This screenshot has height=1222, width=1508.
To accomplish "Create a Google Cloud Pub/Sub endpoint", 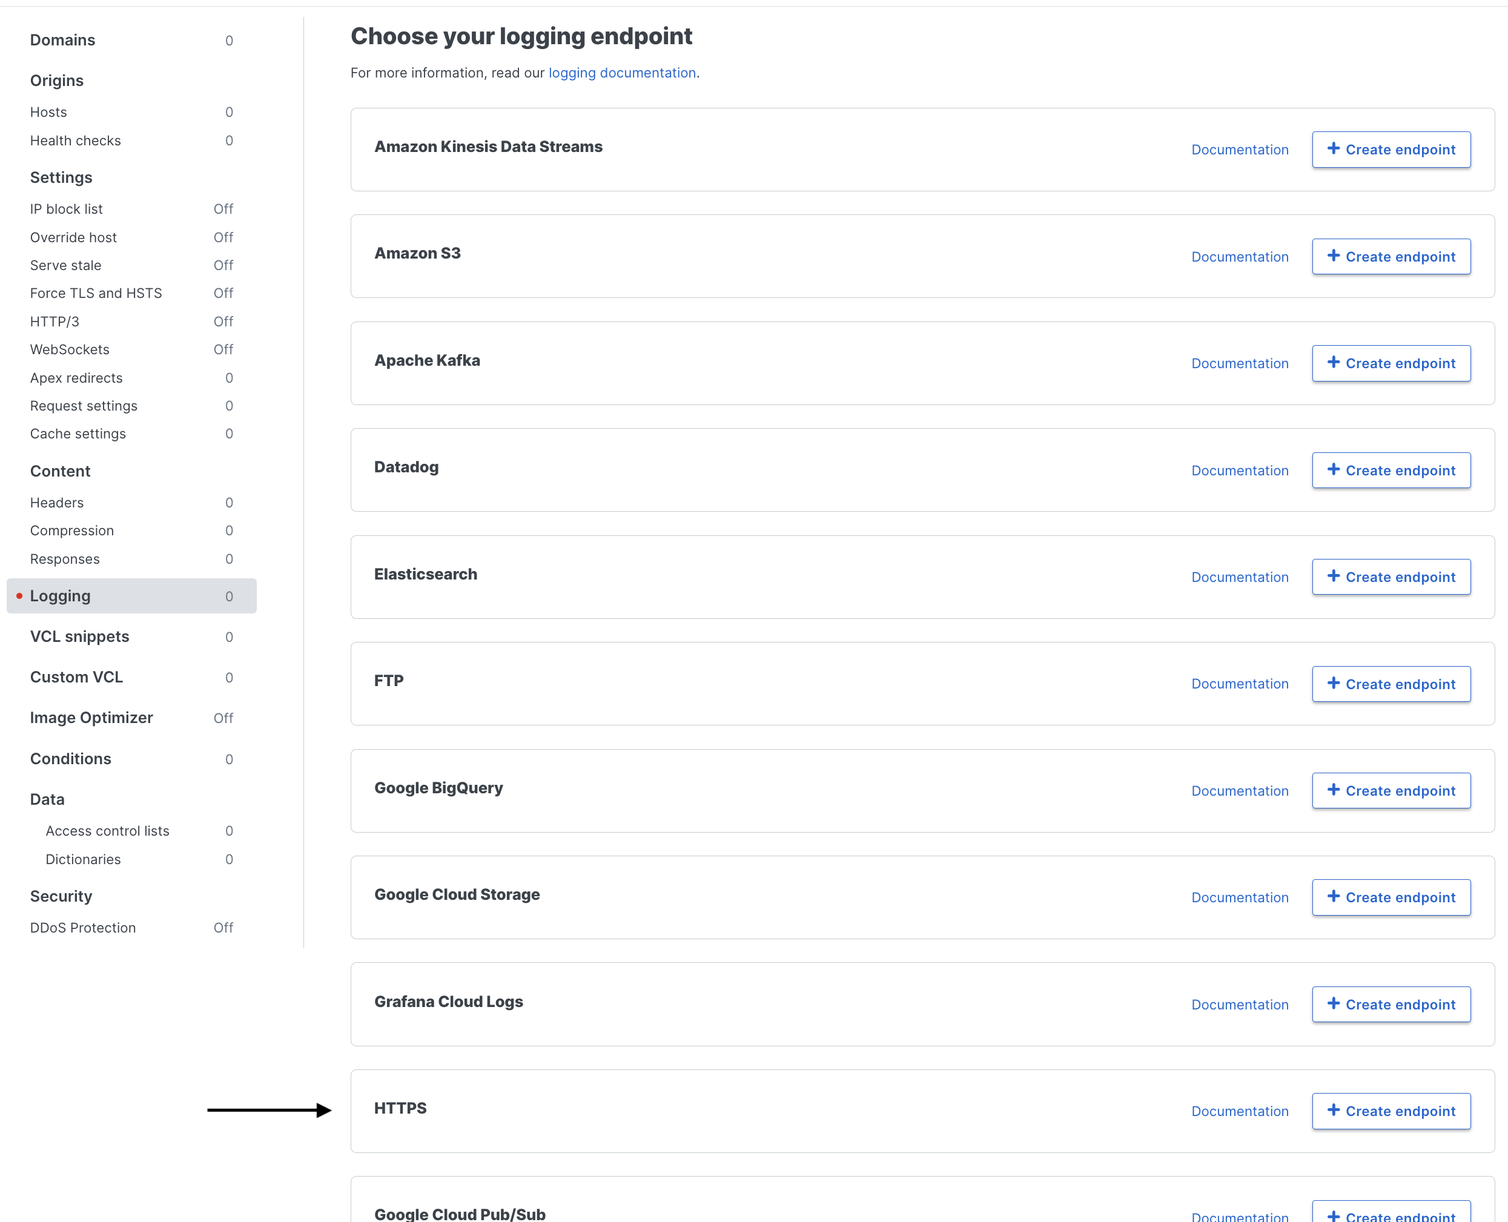I will click(x=1391, y=1216).
